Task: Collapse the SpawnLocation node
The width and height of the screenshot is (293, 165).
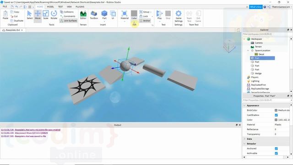Action: pyautogui.click(x=248, y=50)
